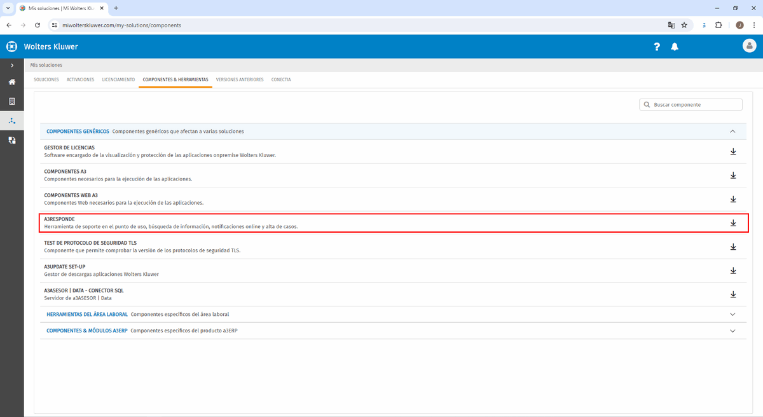
Task: Switch to the Soluciones tab
Action: tap(46, 79)
